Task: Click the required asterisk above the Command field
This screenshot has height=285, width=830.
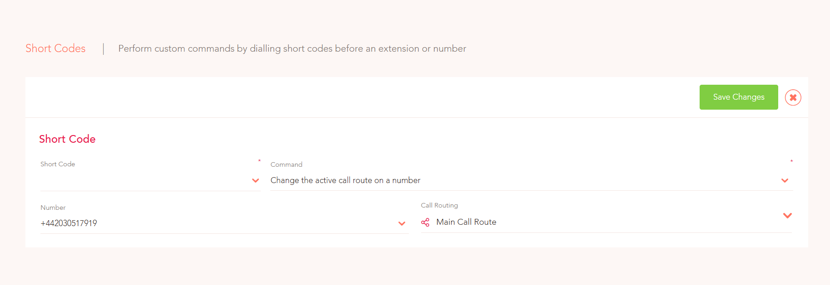Action: point(791,161)
